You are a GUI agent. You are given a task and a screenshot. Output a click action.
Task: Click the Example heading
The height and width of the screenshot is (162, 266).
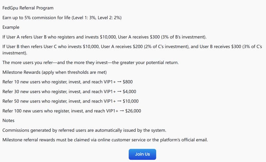point(11,27)
